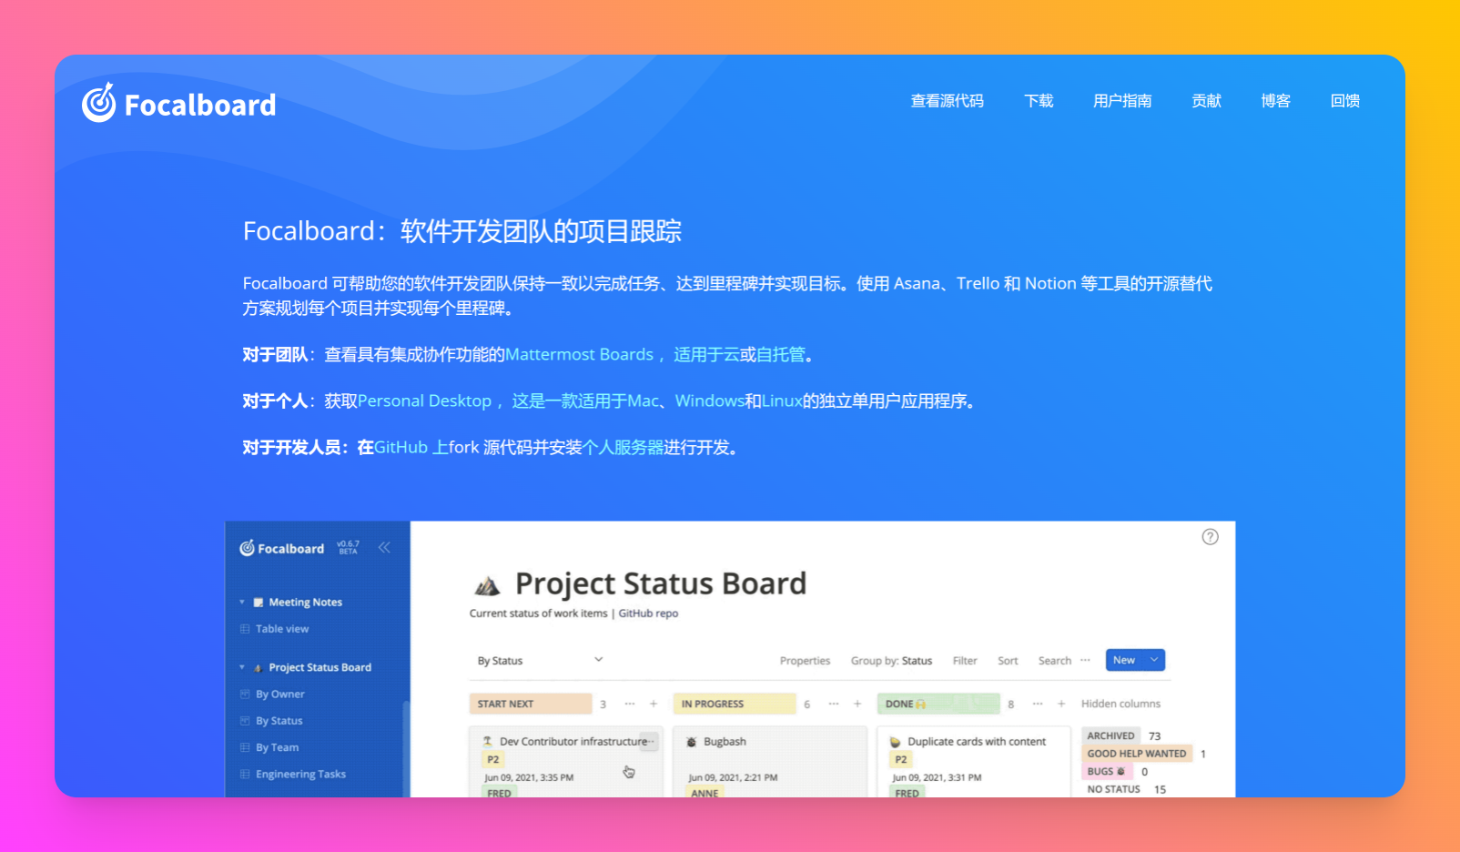Open the Bugbash card

[770, 762]
